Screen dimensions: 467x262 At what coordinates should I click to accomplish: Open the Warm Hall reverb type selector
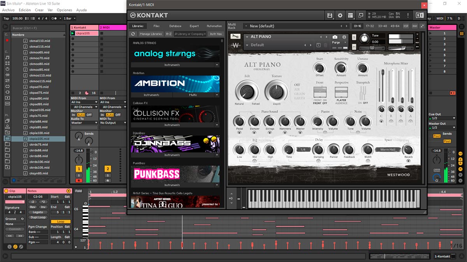388,149
